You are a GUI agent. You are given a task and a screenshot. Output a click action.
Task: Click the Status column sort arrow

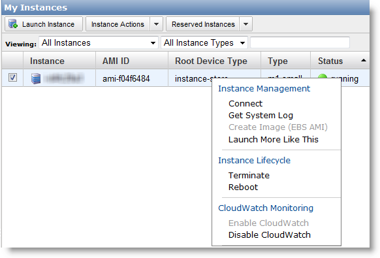point(363,60)
